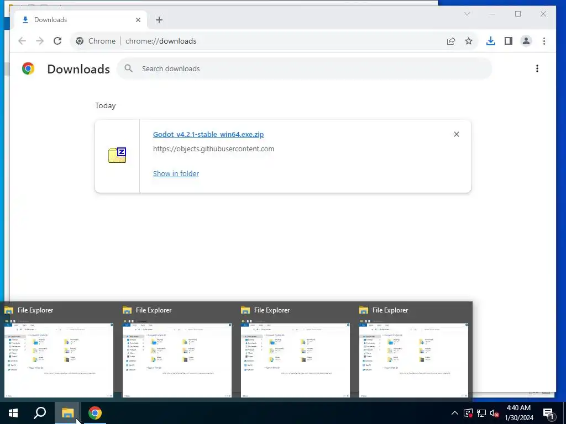Screen dimensions: 566x424
Task: Open the taskbar clock showing 4:40 AM
Action: (518, 413)
